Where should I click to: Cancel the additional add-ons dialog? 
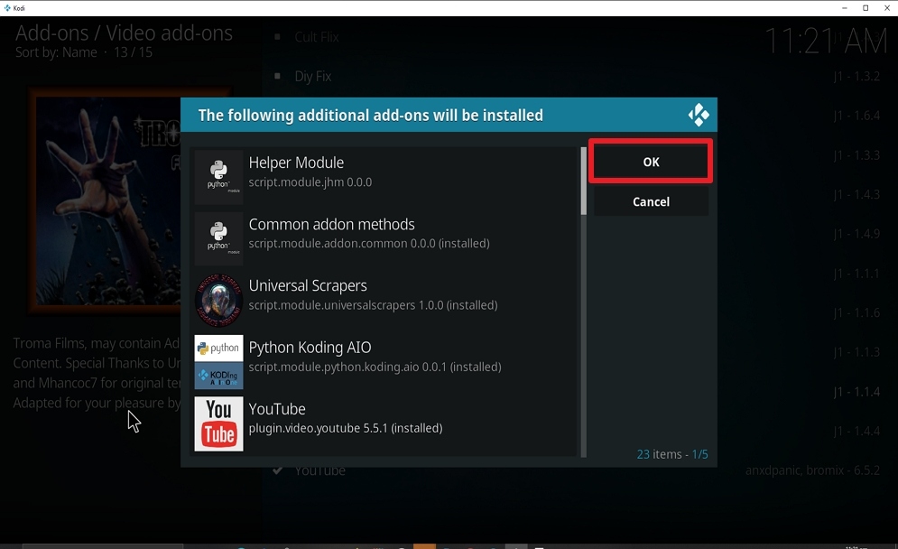tap(651, 201)
